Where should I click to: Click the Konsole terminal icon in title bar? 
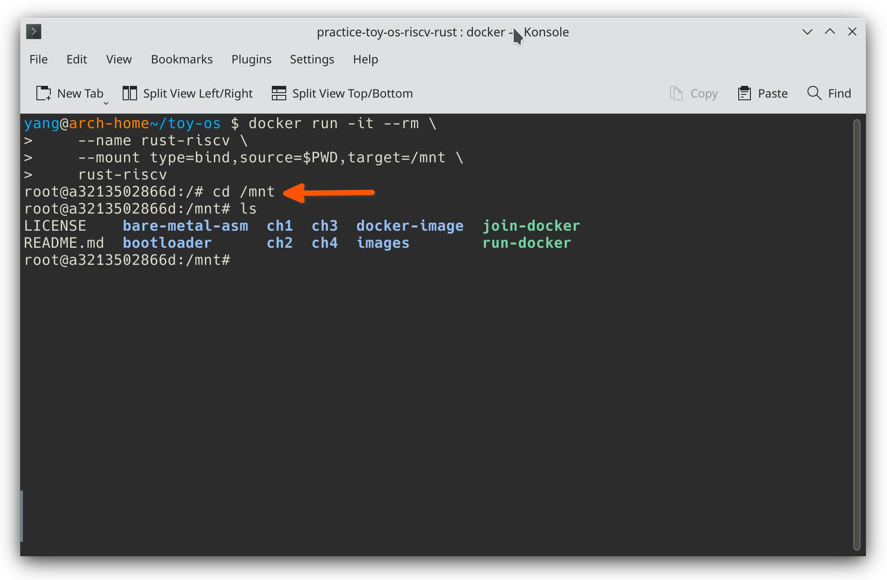(x=34, y=31)
